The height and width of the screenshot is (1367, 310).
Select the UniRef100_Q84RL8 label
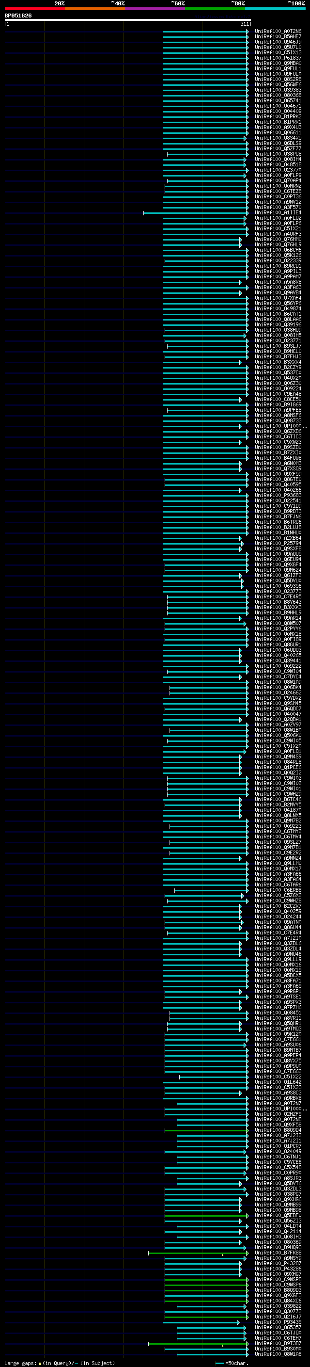tap(278, 762)
